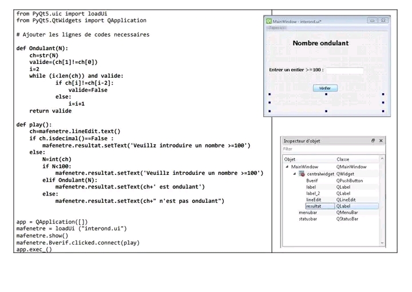Click the Filter box in object inspector
Screen dimensions: 412x292
tap(331, 149)
